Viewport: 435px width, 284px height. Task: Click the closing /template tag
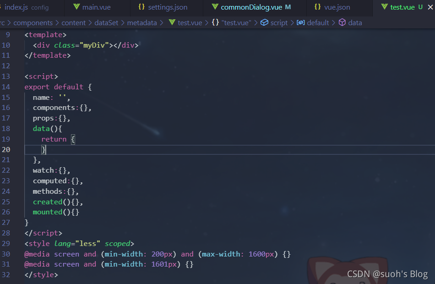(x=48, y=55)
